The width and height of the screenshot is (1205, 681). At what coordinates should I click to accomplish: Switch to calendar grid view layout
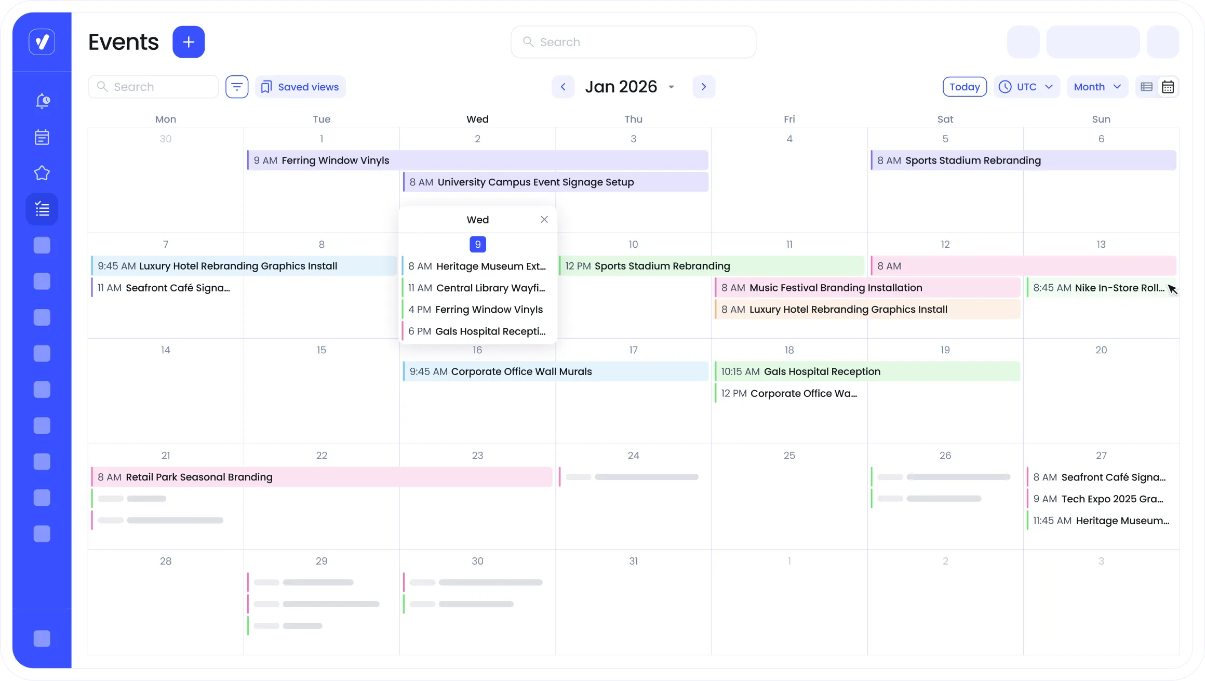1168,87
